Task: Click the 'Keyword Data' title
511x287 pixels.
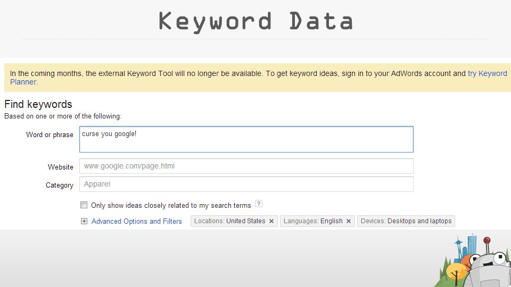Action: pos(256,21)
